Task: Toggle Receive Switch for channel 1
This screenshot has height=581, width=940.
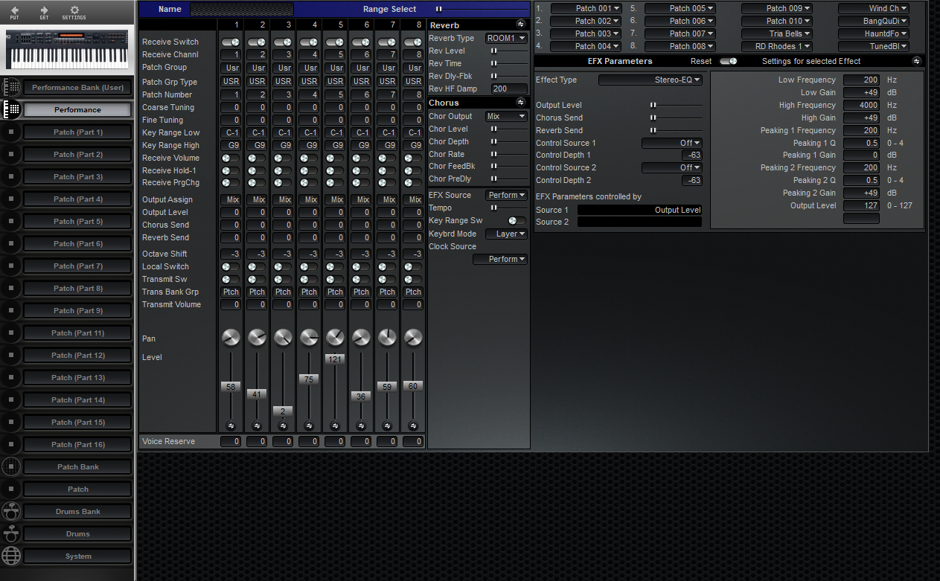Action: 231,42
